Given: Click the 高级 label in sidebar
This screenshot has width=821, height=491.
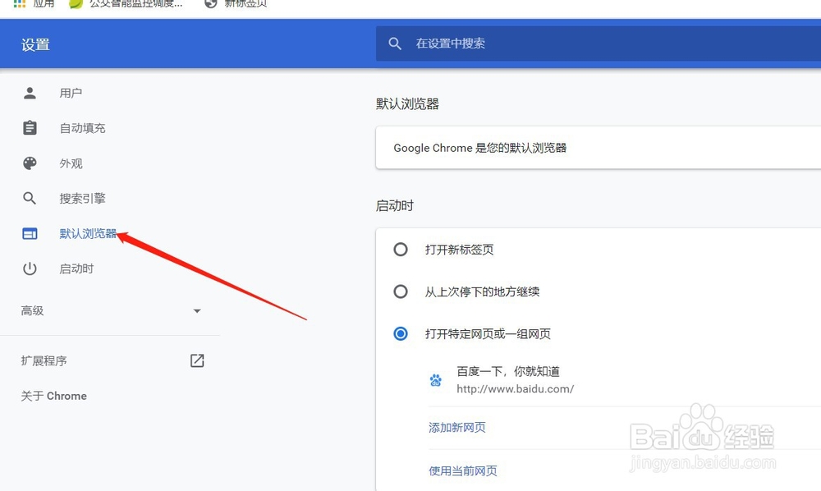Looking at the screenshot, I should 33,311.
